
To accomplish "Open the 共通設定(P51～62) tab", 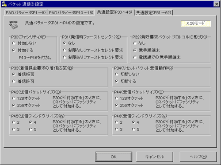I will point(153,12).
